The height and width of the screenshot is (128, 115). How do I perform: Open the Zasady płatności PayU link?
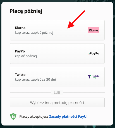[68, 116]
